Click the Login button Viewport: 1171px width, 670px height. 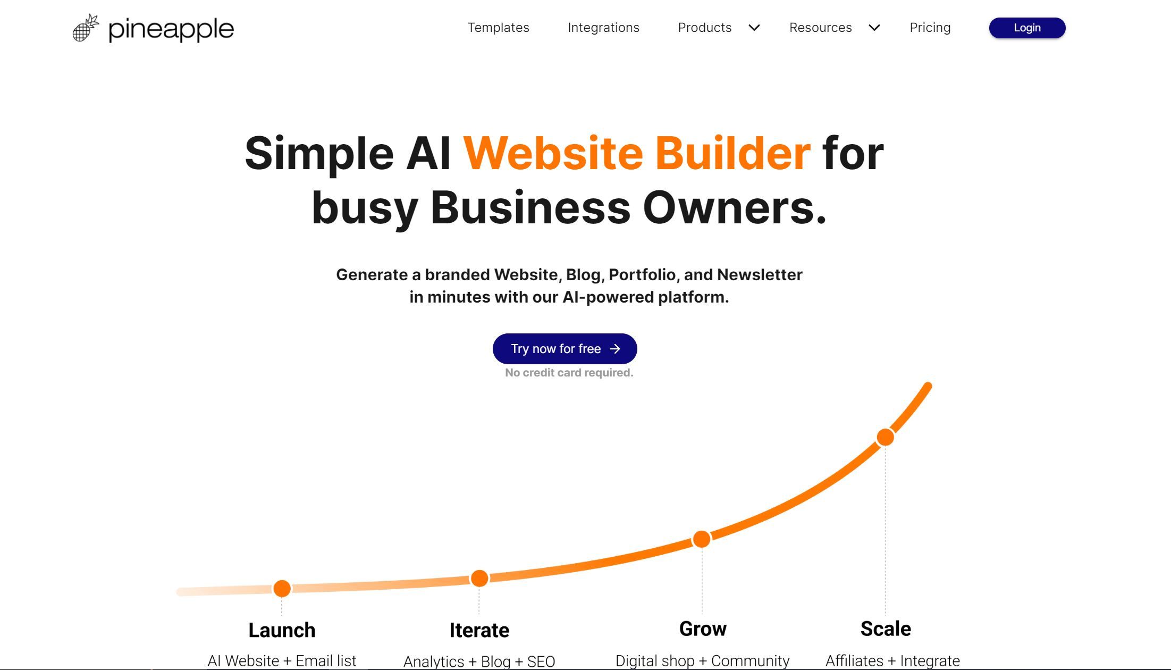[x=1027, y=27]
